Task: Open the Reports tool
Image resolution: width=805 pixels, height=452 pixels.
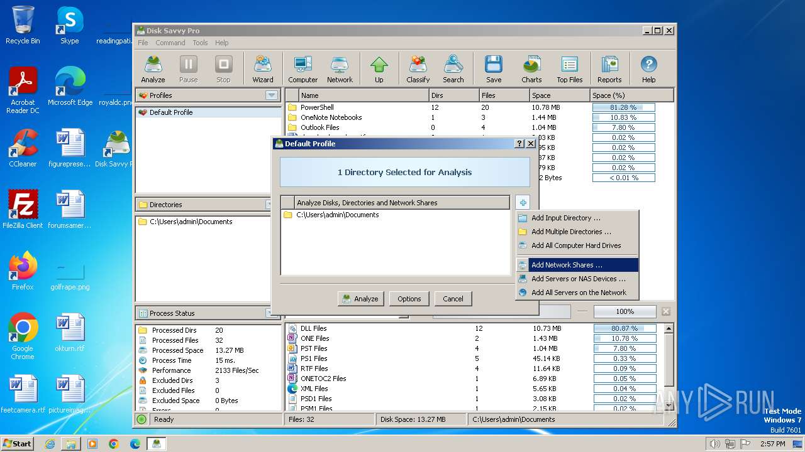Action: [x=609, y=69]
